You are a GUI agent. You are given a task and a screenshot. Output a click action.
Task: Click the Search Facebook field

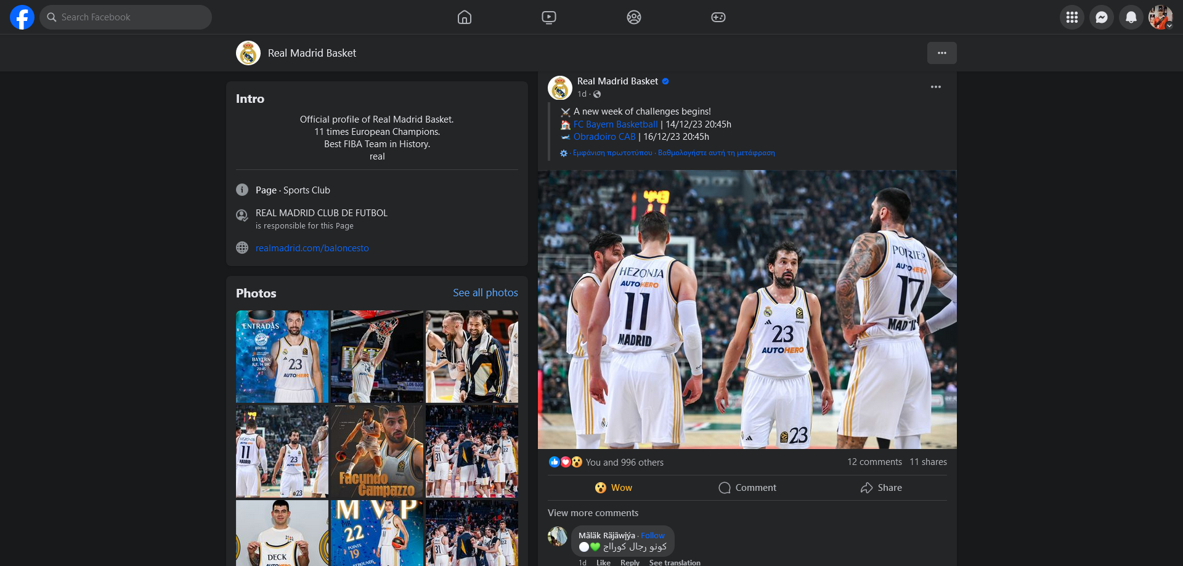(126, 17)
